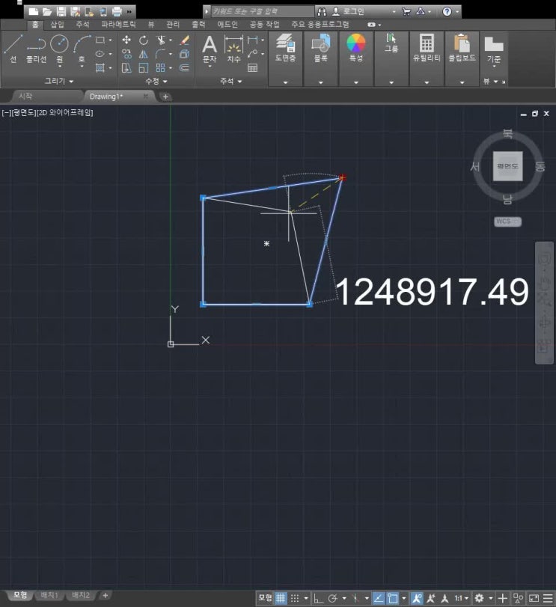Activate the Explode tool
556x607 pixels.
pos(185,54)
